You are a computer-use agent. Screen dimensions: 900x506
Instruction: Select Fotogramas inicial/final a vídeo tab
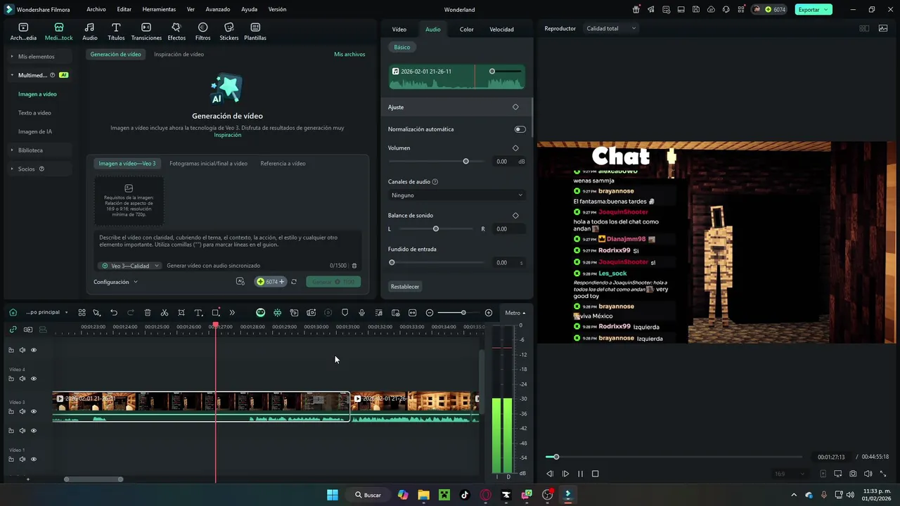tap(208, 164)
